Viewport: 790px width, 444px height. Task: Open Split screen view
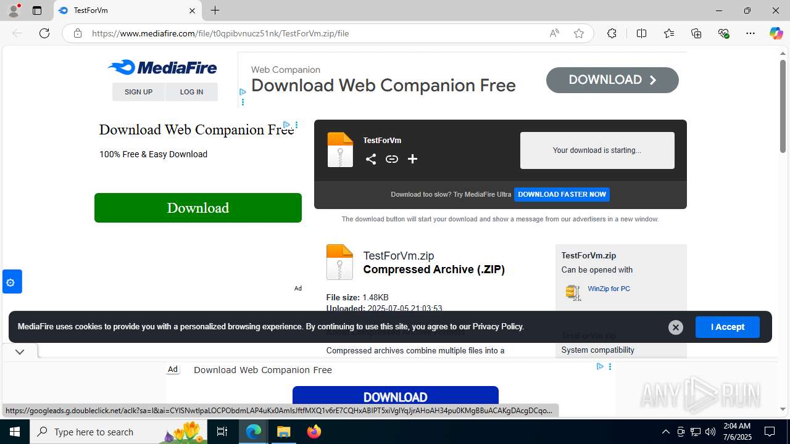click(642, 33)
